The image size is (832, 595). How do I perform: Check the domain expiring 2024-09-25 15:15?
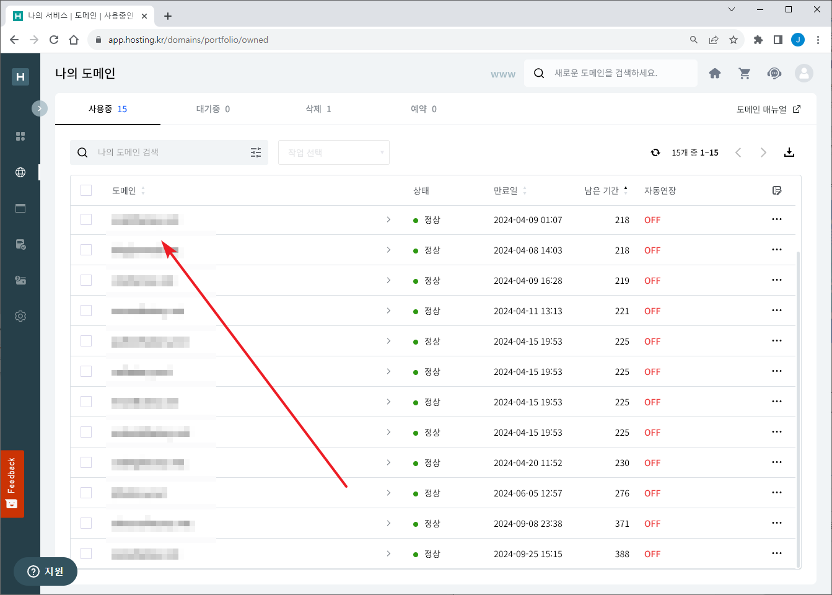(x=86, y=553)
